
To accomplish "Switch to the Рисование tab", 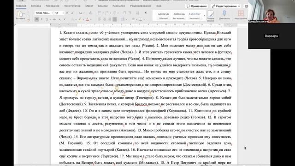I will coord(53,6).
